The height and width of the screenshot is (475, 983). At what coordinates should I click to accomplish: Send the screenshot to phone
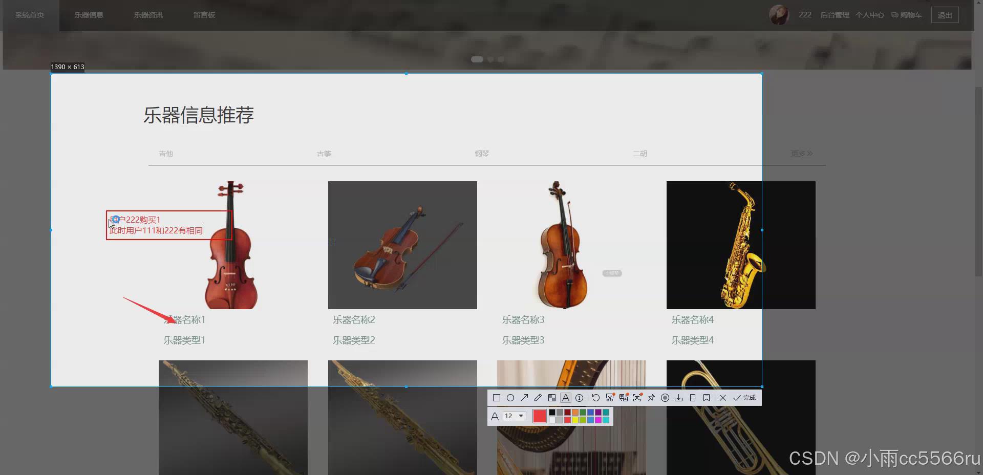pos(693,398)
